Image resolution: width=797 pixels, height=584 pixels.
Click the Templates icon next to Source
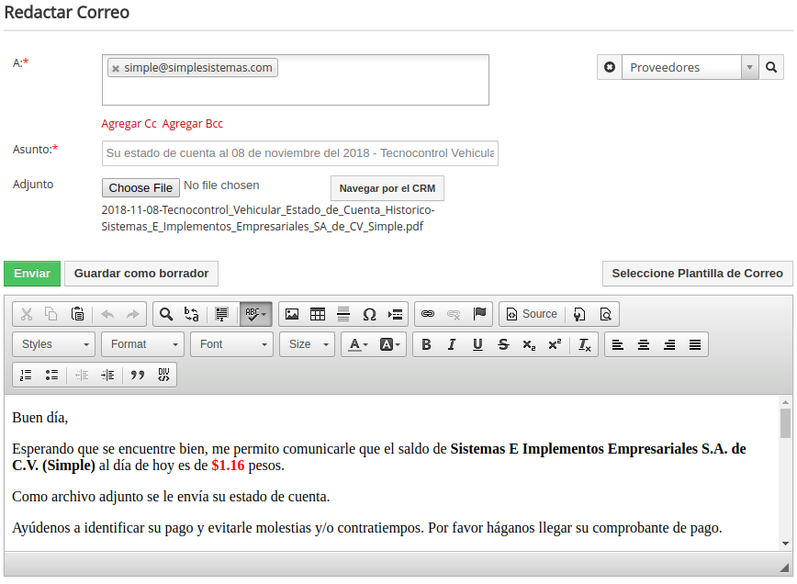click(x=579, y=314)
